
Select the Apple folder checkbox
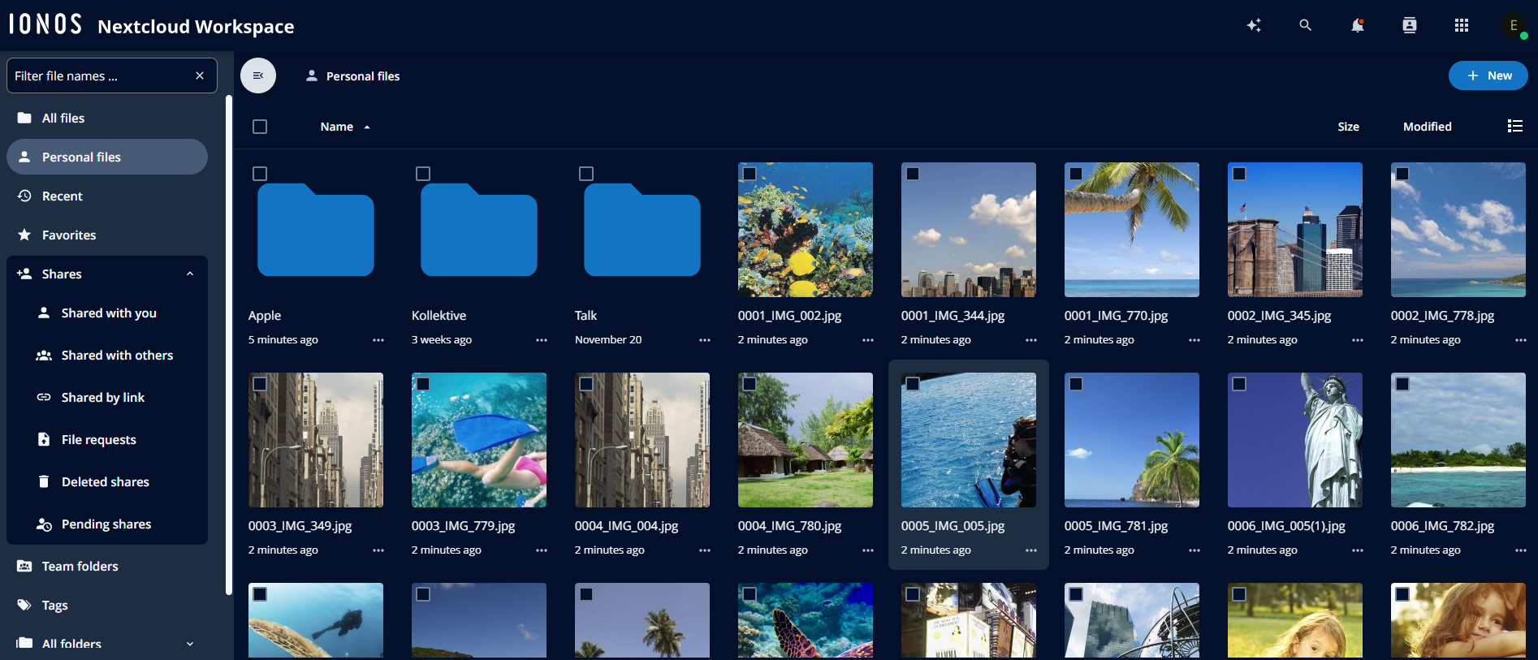coord(260,174)
